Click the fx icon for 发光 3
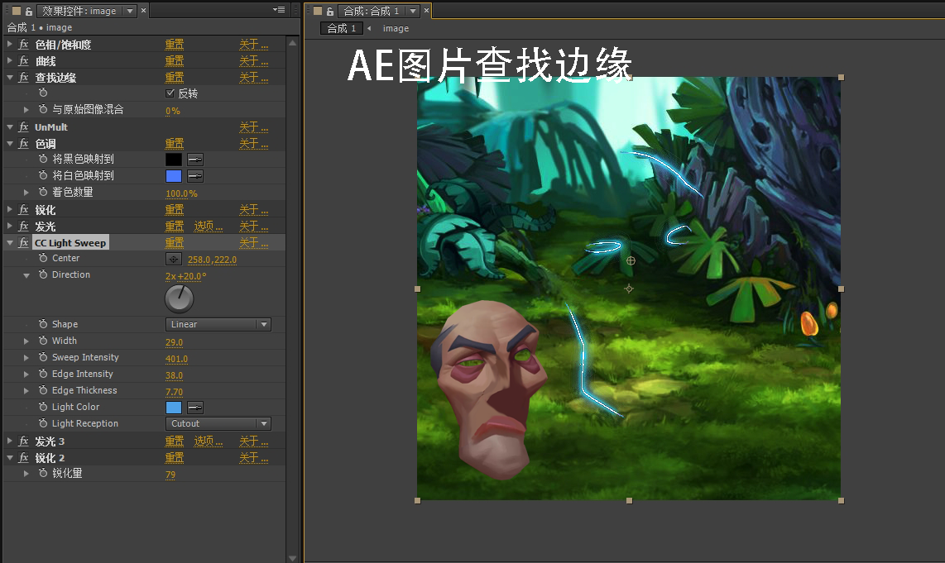Viewport: 945px width, 563px height. tap(23, 441)
